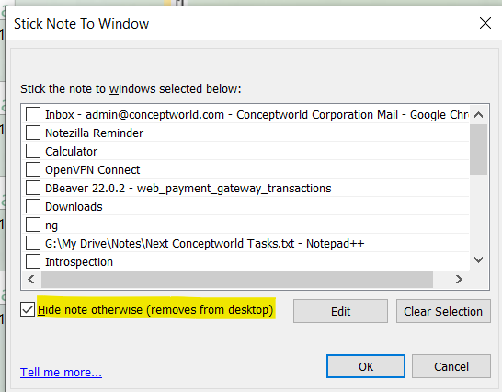The image size is (502, 392).
Task: Tick the Downloads window checkbox
Action: (33, 206)
